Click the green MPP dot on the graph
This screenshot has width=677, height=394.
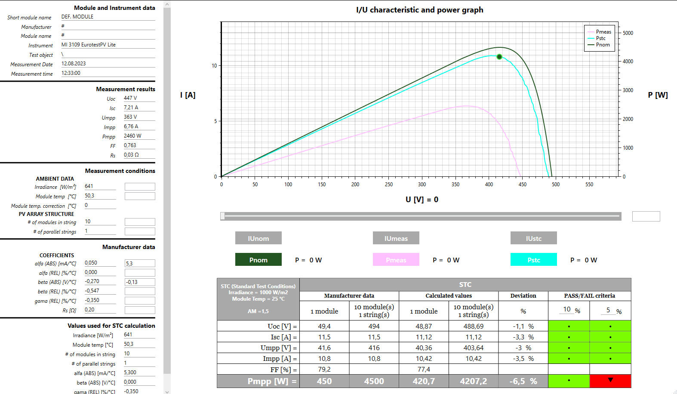pos(499,57)
